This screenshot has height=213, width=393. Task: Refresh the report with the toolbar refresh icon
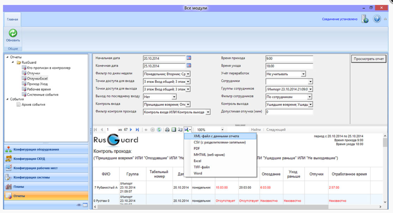[159, 130]
